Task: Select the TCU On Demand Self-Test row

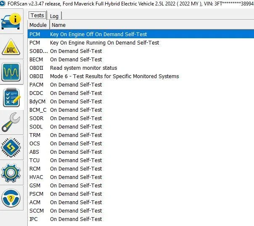Action: coord(141,160)
